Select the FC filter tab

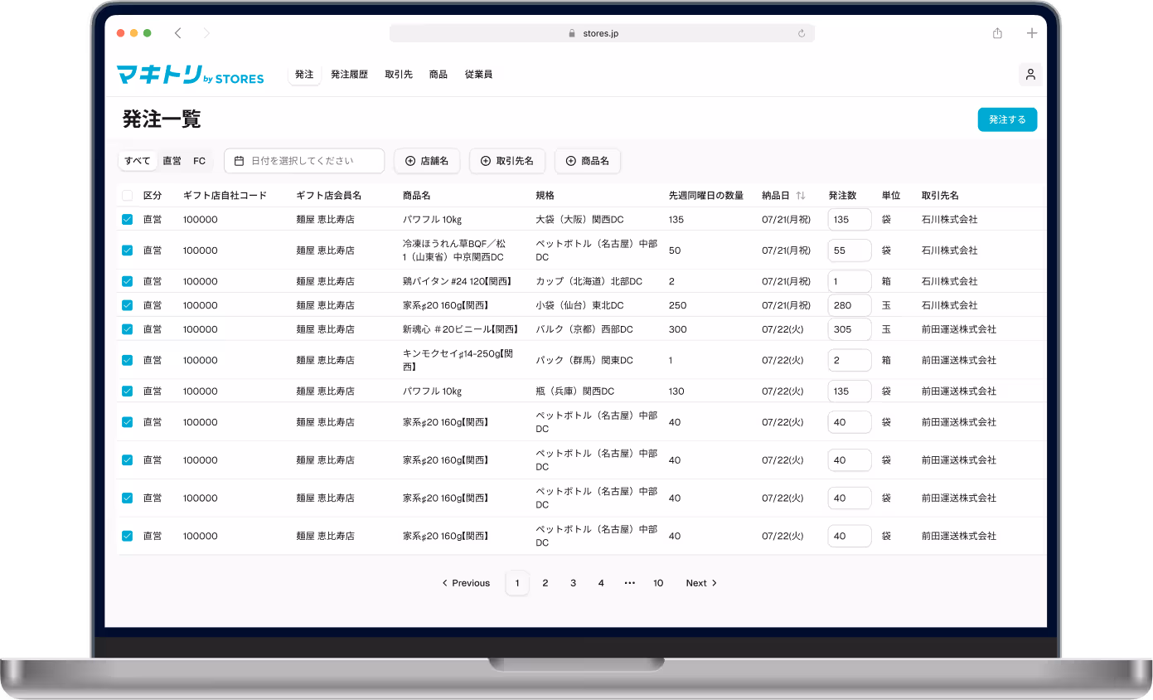coord(199,161)
